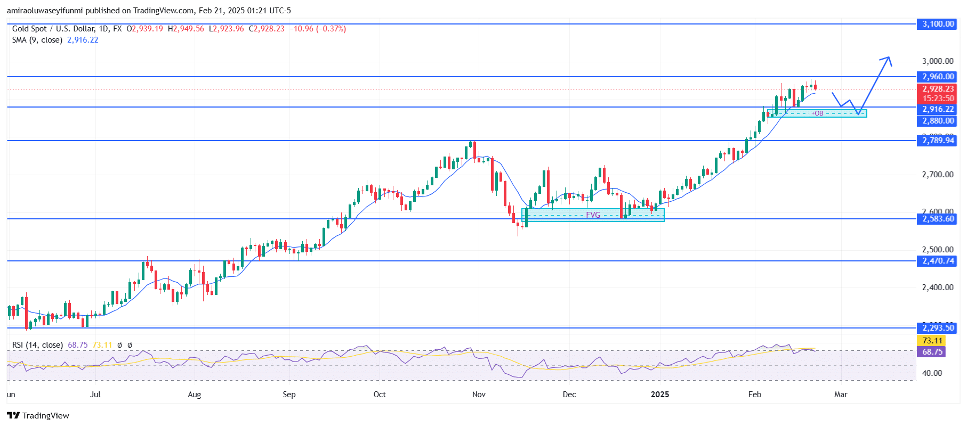Click the 3,000.00 price axis value
This screenshot has width=967, height=427.
pos(938,61)
